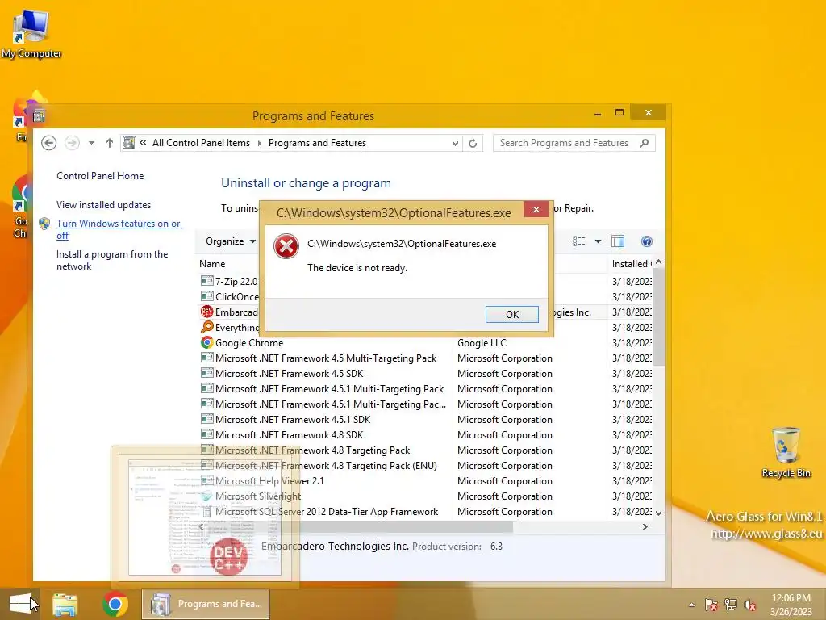Open Help with the question mark icon
The height and width of the screenshot is (620, 826).
(646, 241)
